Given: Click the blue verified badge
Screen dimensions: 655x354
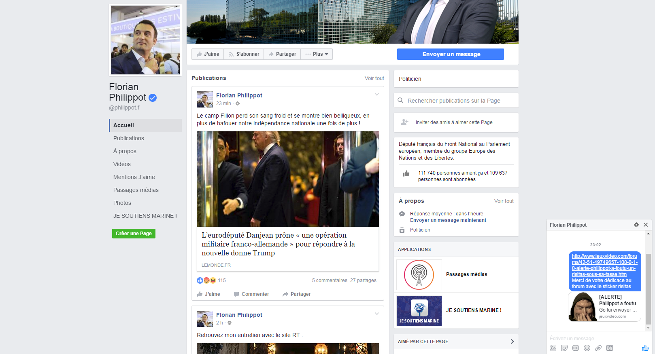Looking at the screenshot, I should pyautogui.click(x=153, y=97).
